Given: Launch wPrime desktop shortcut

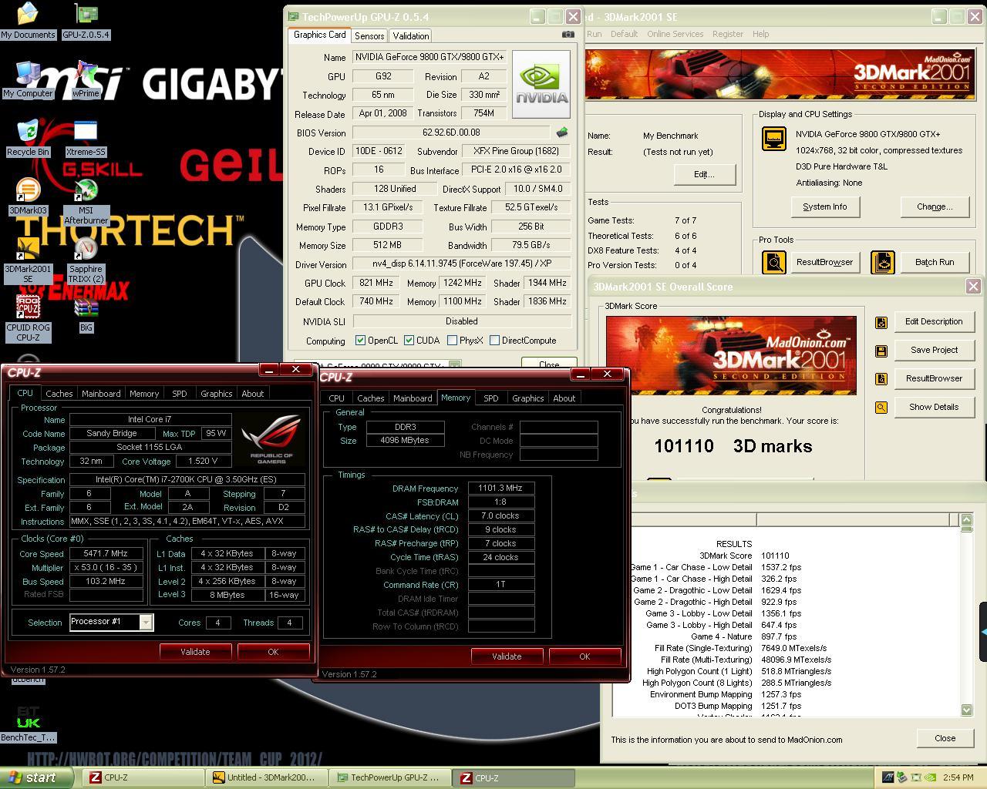Looking at the screenshot, I should [86, 79].
